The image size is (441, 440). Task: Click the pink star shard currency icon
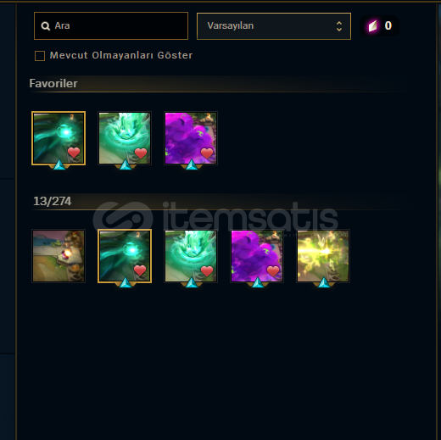[373, 26]
